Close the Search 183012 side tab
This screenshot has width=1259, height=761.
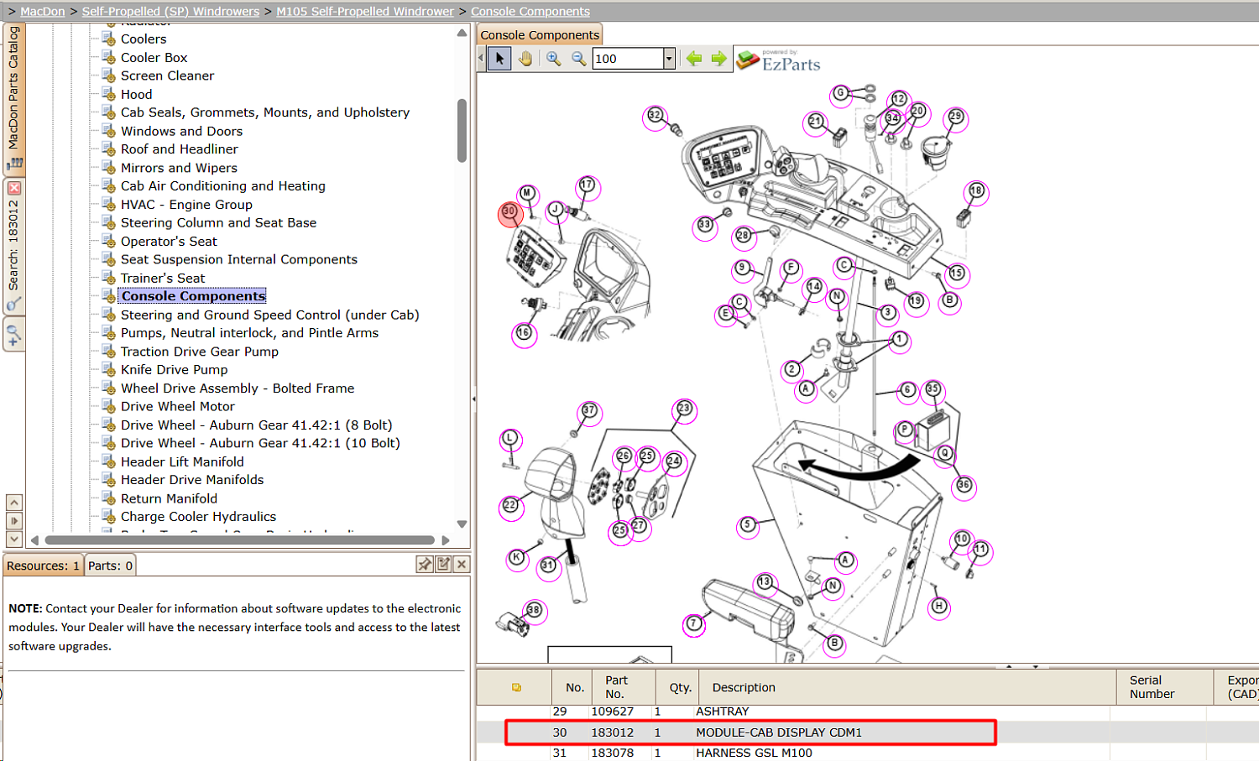pyautogui.click(x=14, y=188)
